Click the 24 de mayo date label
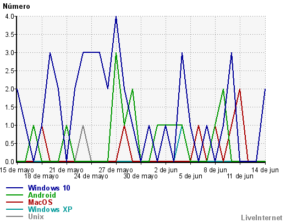 [x=91, y=176]
